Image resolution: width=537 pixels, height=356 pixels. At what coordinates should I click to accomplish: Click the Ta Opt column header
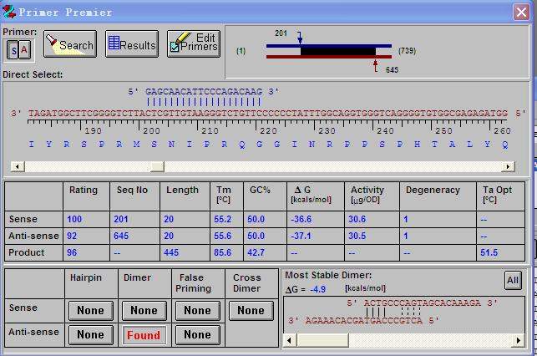[497, 194]
